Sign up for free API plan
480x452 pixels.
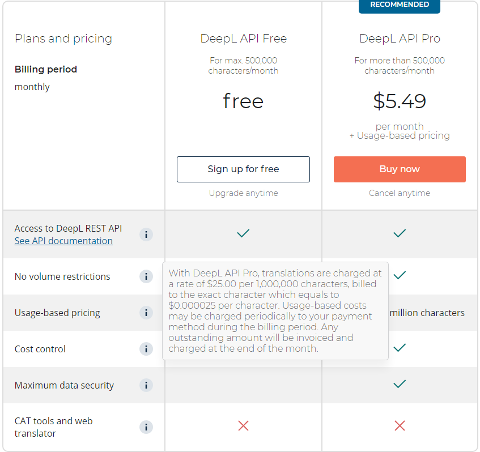(x=243, y=169)
